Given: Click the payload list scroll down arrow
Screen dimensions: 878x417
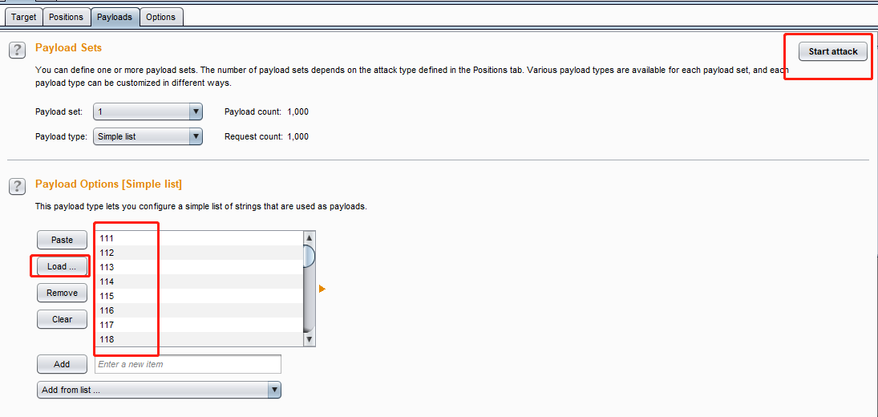Looking at the screenshot, I should [x=309, y=339].
